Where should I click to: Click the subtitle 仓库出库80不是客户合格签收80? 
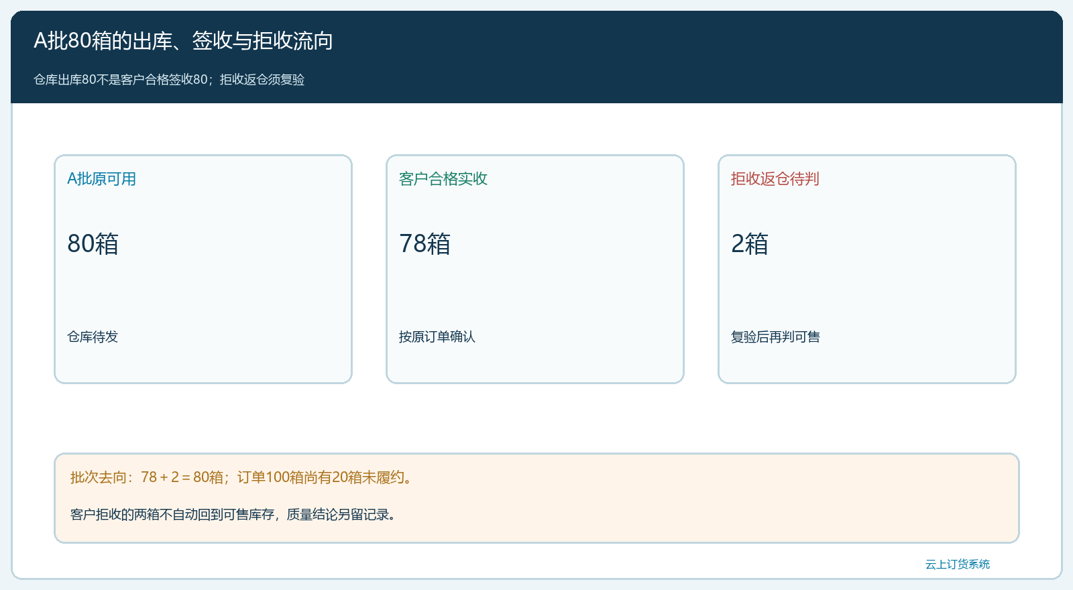(x=121, y=80)
